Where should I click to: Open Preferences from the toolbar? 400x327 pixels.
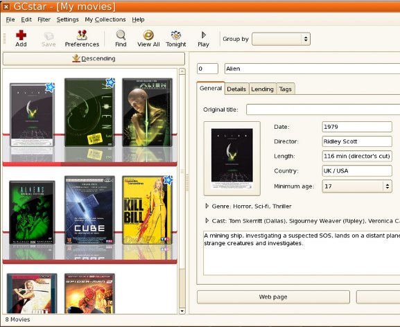82,39
